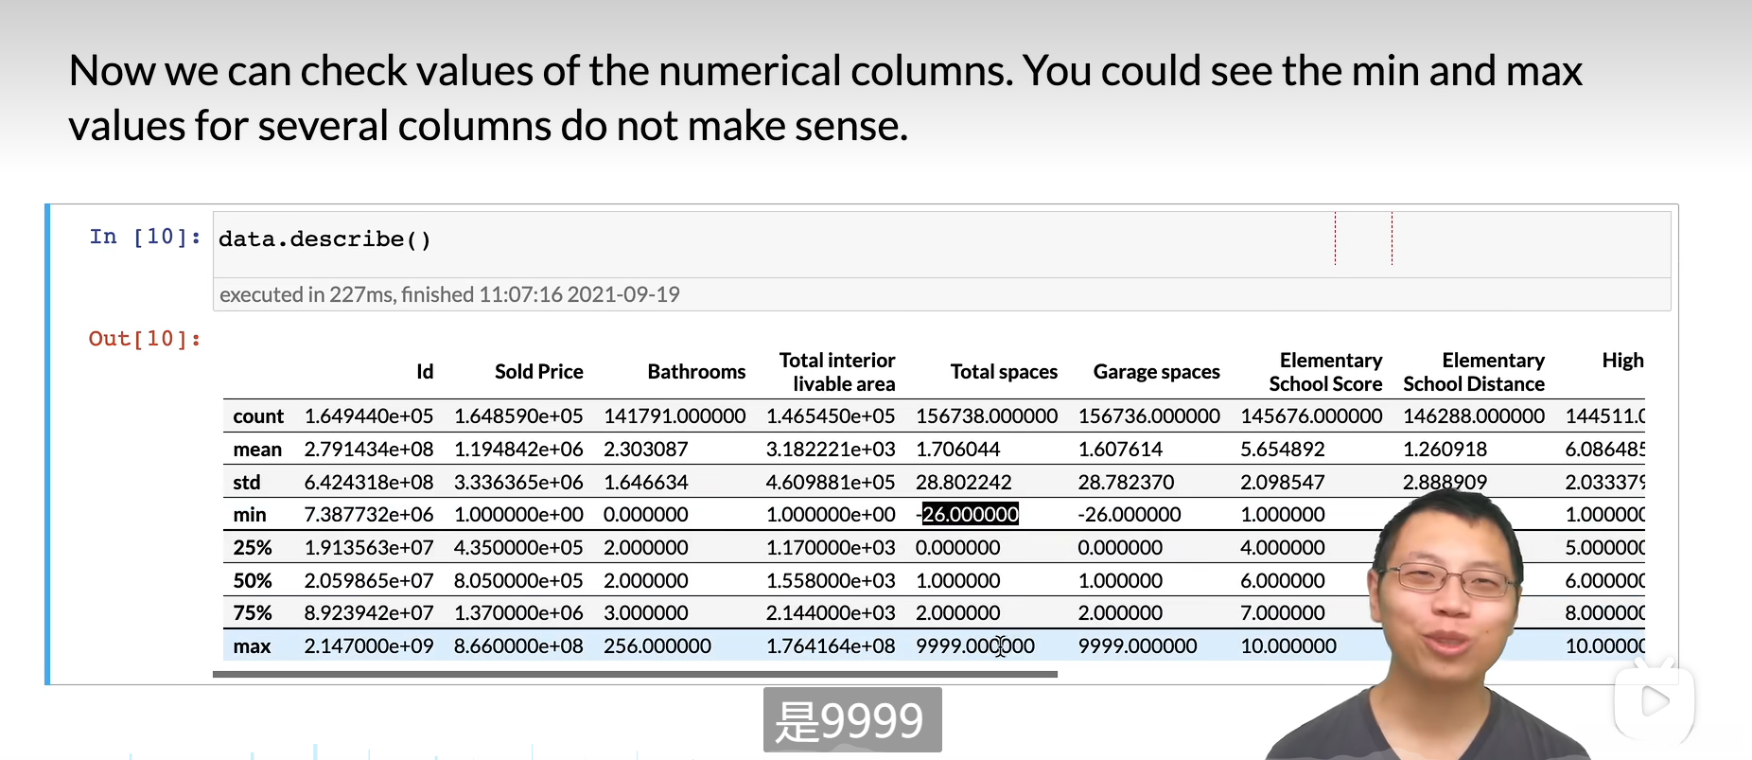
Task: Click the blue cell selection bar
Action: (47, 444)
